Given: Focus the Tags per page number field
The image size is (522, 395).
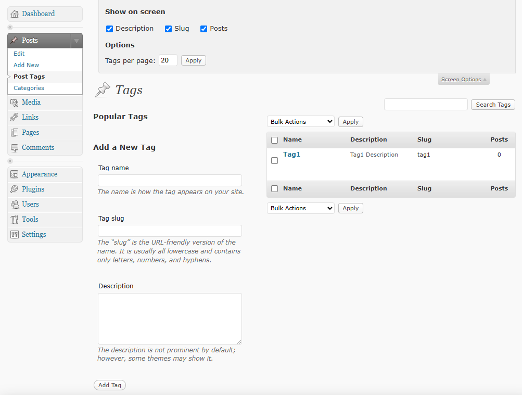Looking at the screenshot, I should [168, 60].
